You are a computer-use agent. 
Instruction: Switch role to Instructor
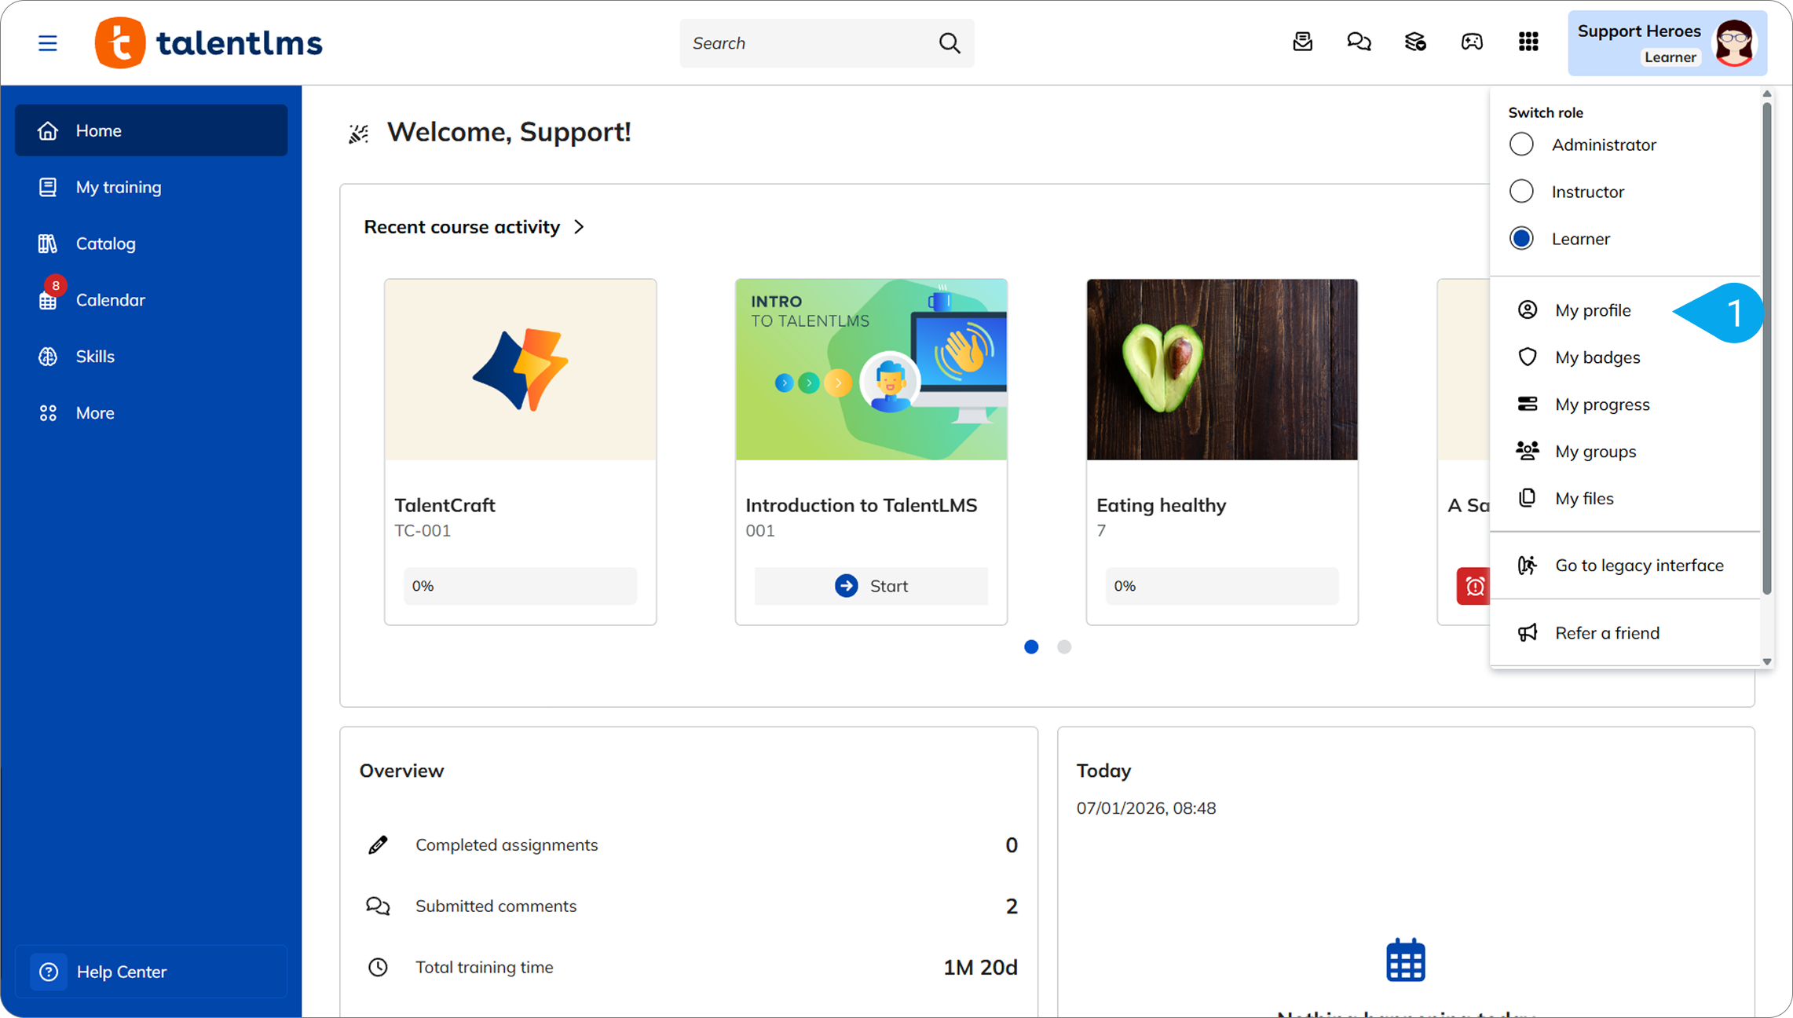click(x=1521, y=192)
